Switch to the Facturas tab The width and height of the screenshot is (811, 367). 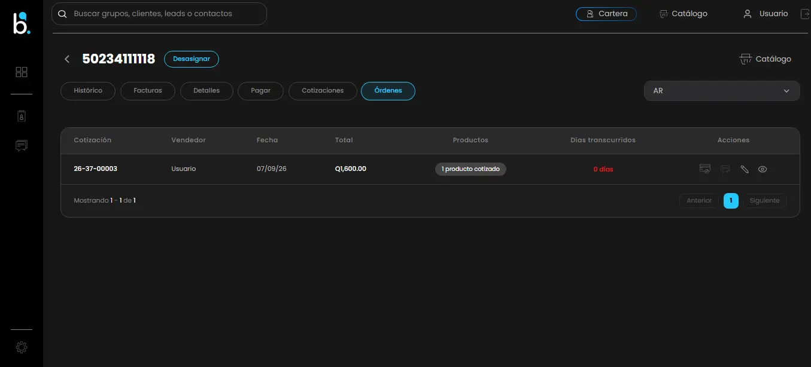click(x=148, y=91)
